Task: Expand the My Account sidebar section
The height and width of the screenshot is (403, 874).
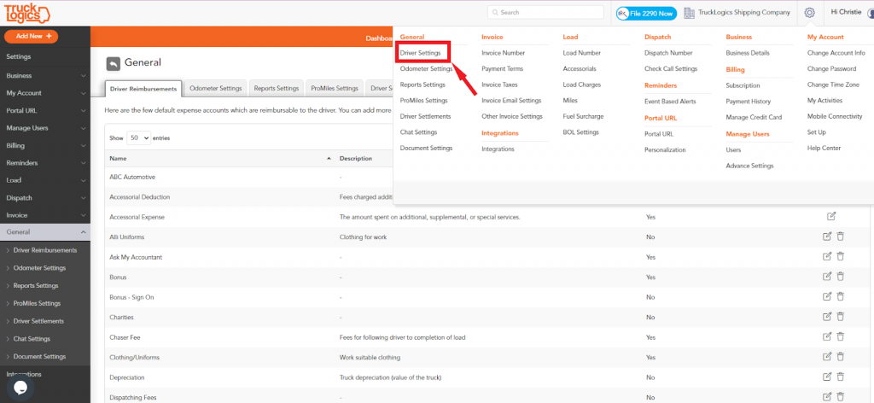Action: [45, 93]
